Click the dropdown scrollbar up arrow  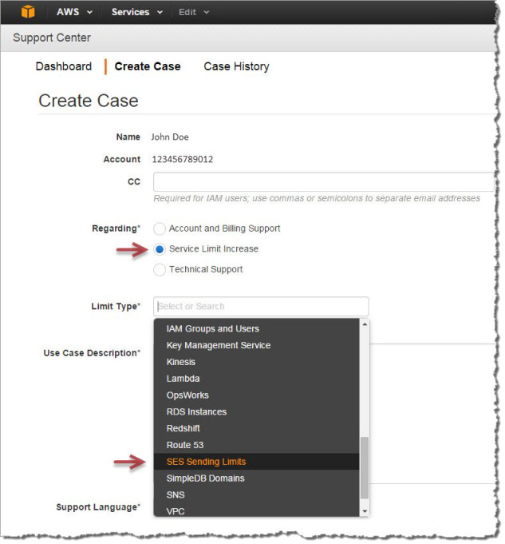click(x=365, y=324)
